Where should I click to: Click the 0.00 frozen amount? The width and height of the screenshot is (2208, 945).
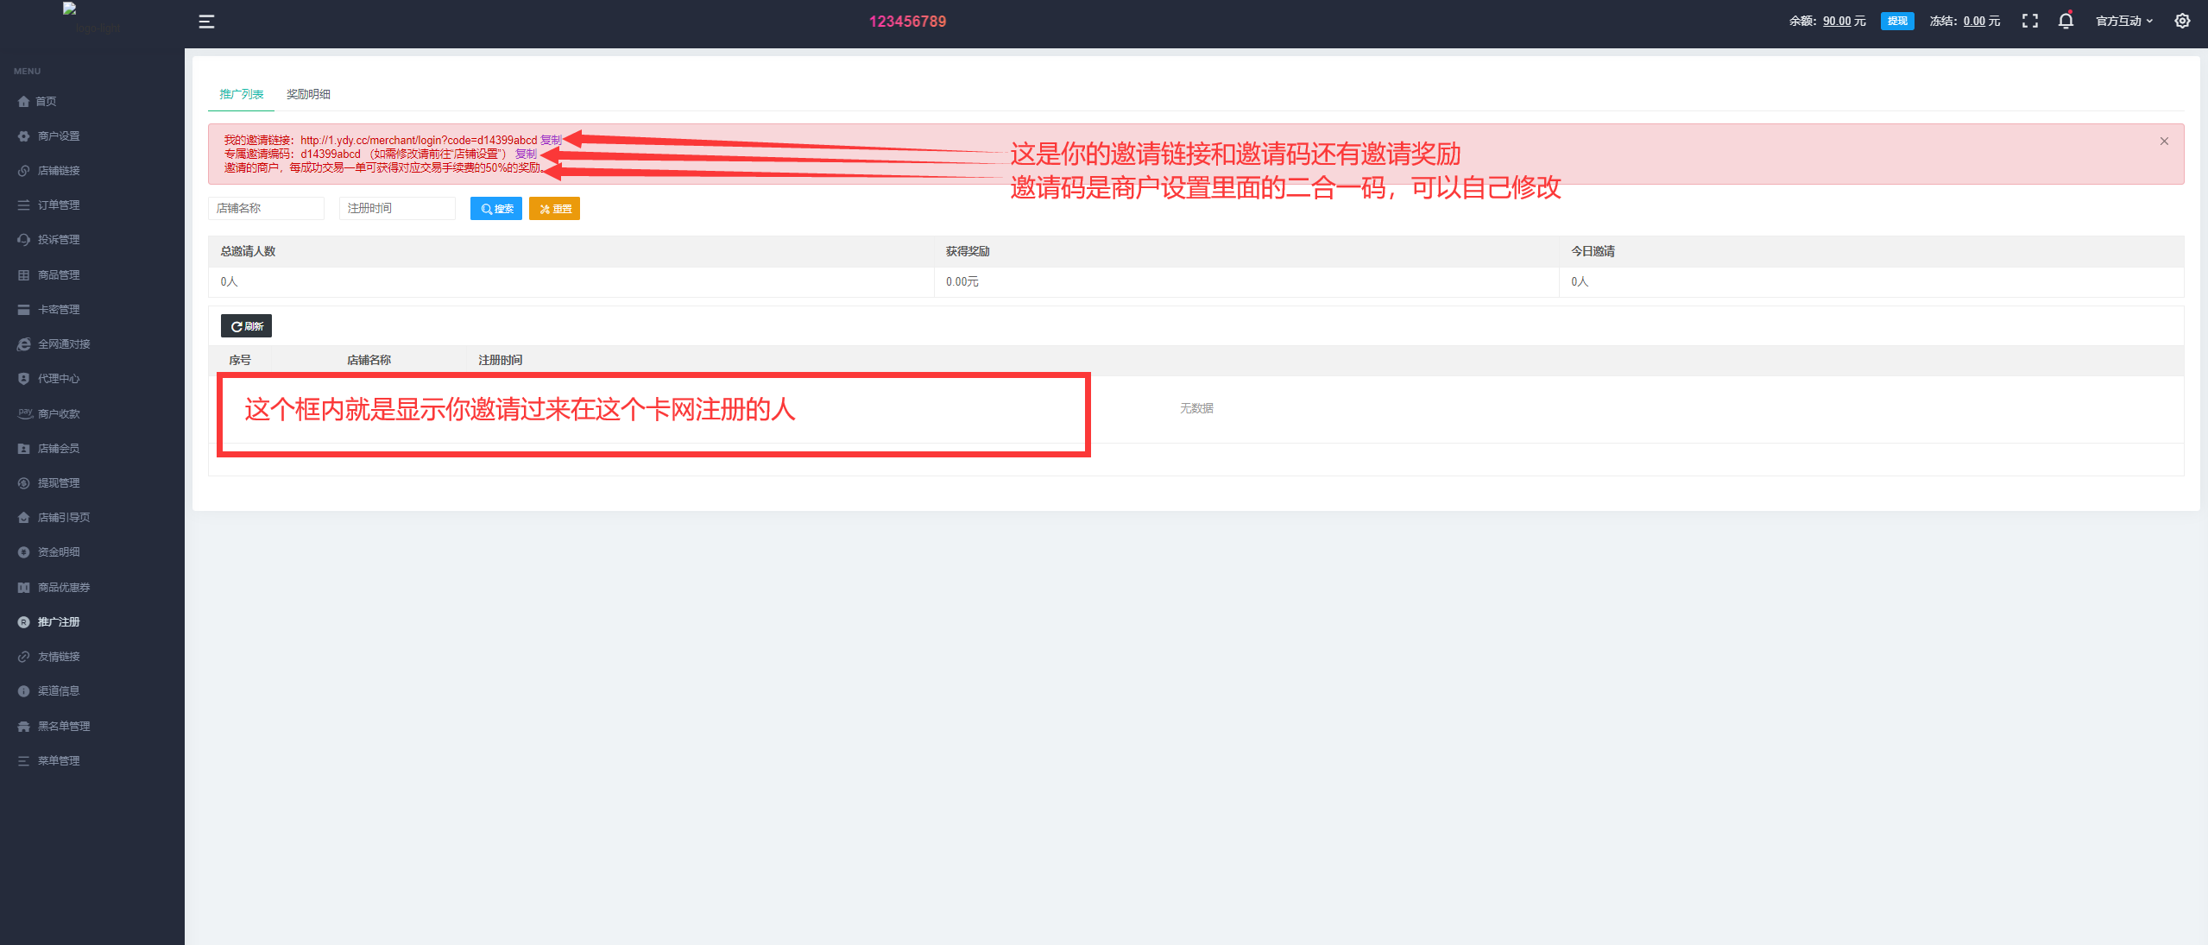click(x=1974, y=21)
